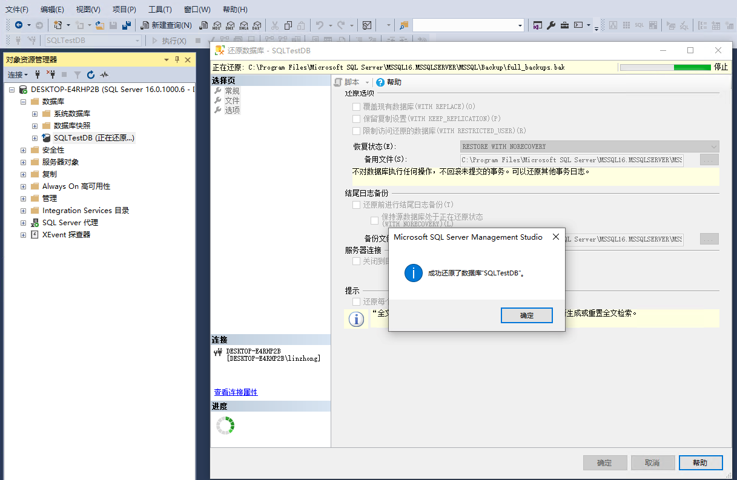Click the New Project toolbar icon
The height and width of the screenshot is (480, 737).
[x=58, y=25]
